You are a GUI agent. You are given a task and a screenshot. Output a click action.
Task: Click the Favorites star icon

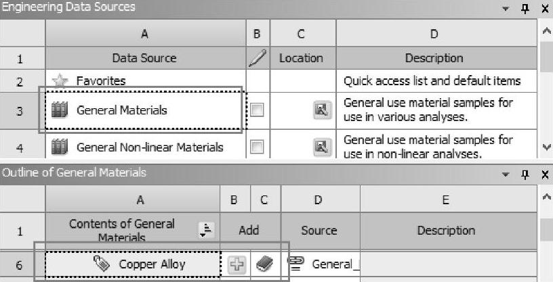[x=60, y=81]
